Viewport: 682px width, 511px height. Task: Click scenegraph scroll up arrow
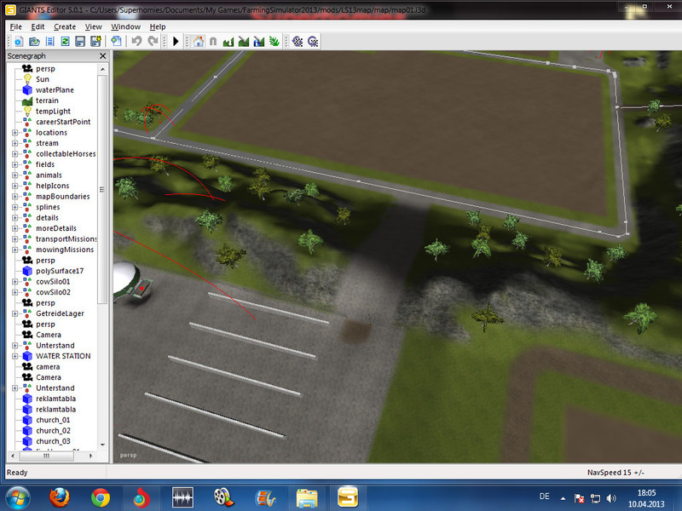click(102, 69)
